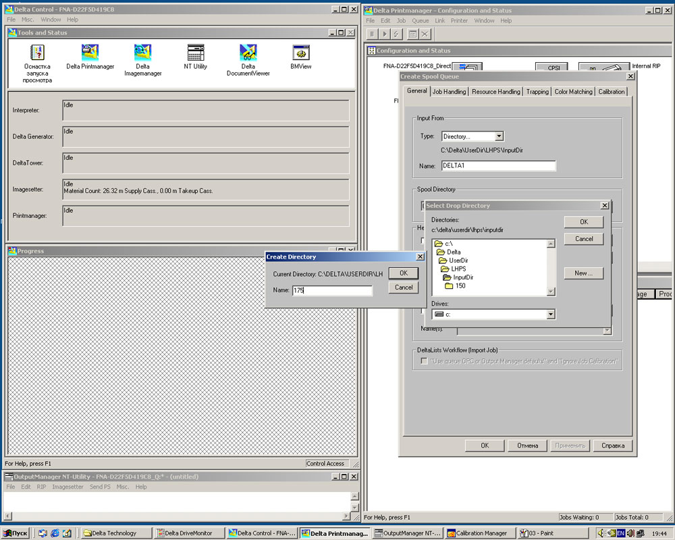675x540 pixels.
Task: Open the NT Utility icon
Action: (x=196, y=53)
